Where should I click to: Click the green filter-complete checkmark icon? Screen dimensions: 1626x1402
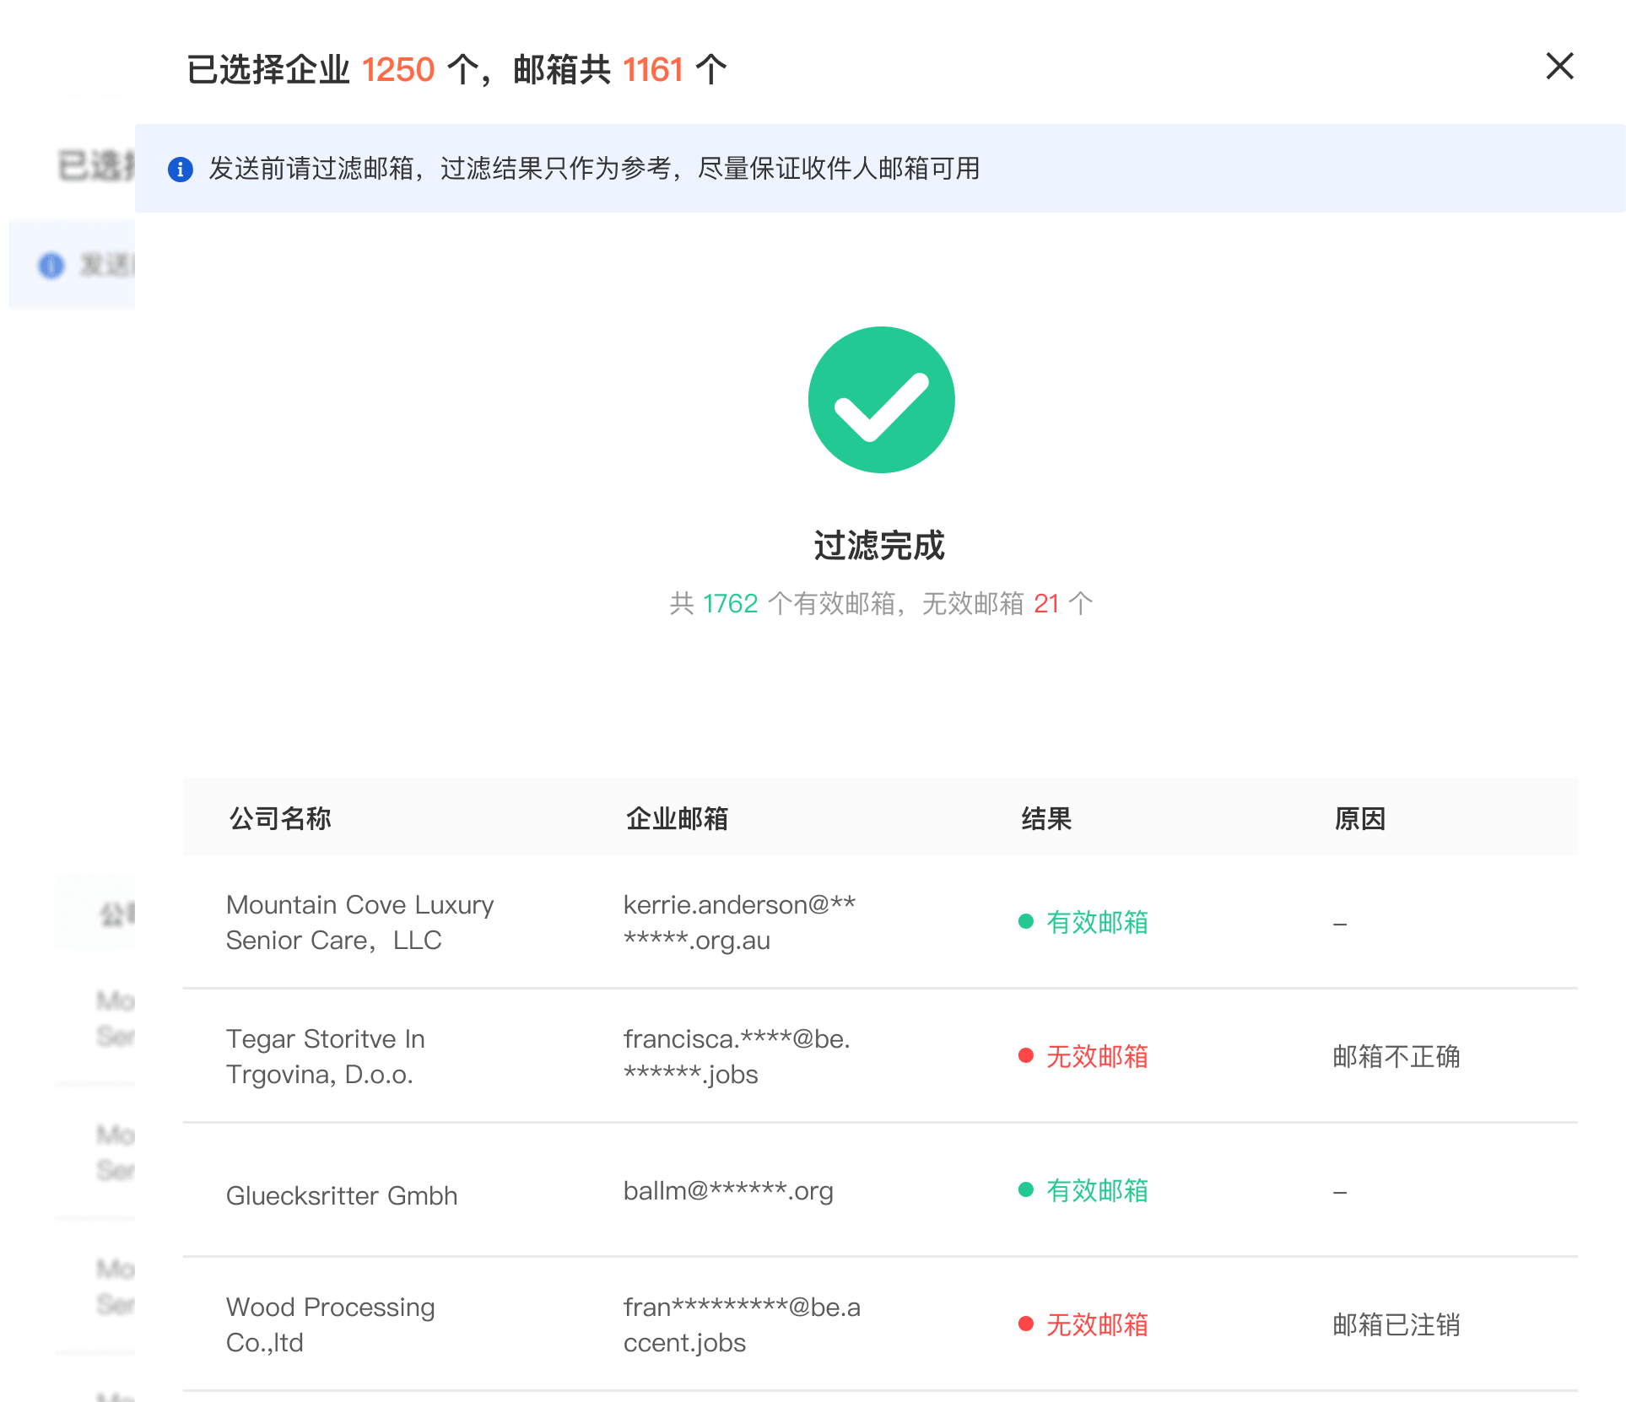pos(881,400)
